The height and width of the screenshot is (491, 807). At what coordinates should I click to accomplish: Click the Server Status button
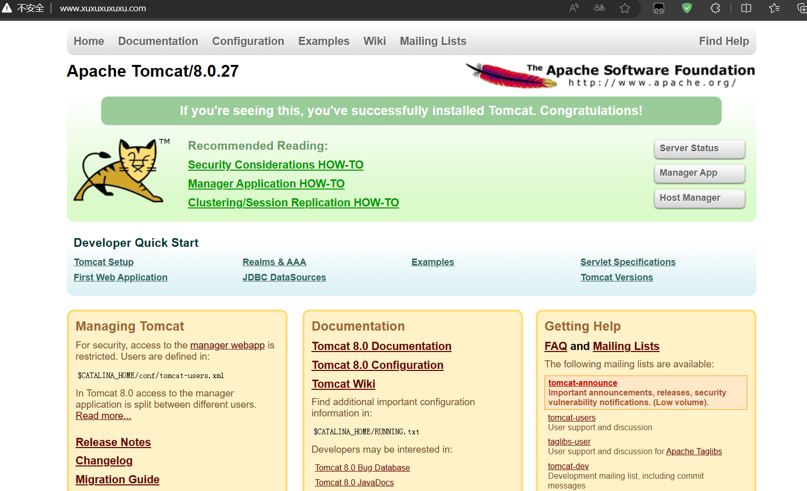[x=699, y=149]
